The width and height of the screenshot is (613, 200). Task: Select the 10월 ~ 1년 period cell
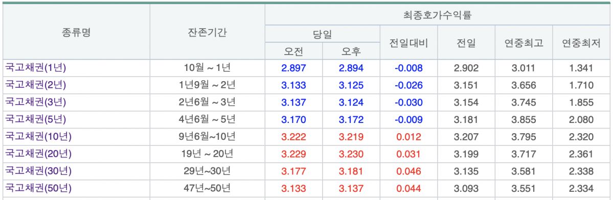click(x=207, y=68)
